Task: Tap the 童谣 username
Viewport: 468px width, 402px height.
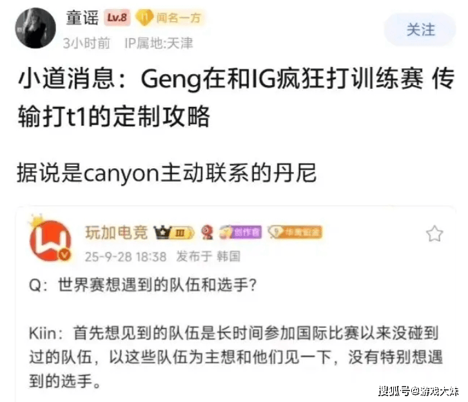Action: (x=83, y=18)
